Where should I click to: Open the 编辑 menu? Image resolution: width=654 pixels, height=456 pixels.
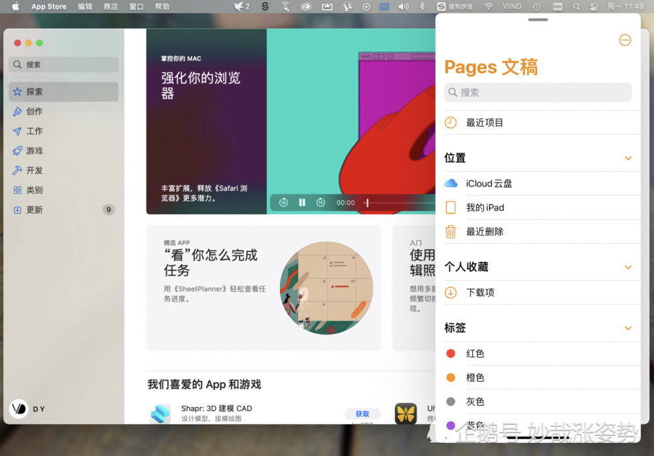coord(84,7)
